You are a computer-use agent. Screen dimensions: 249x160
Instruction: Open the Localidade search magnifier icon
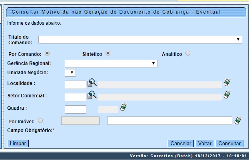[92, 83]
